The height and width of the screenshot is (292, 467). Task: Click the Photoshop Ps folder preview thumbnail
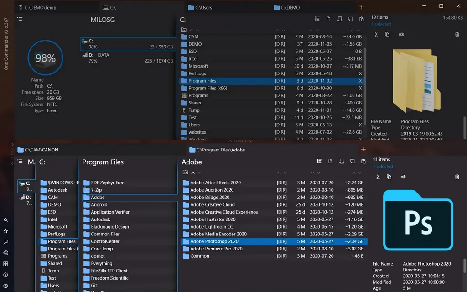(418, 220)
